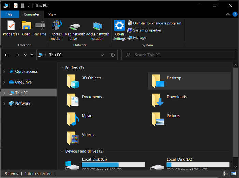
Task: Open Help with the question mark icon
Action: (x=235, y=14)
